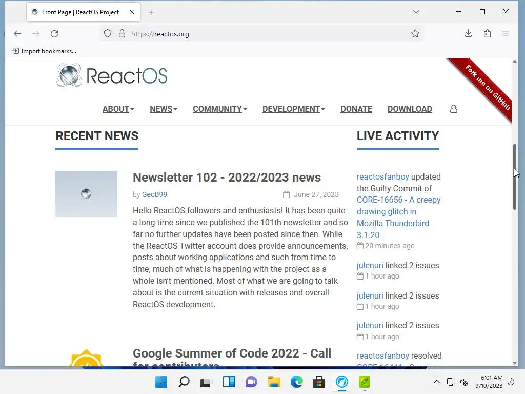This screenshot has width=525, height=394.
Task: Open File Explorer from the taskbar
Action: pos(274,382)
